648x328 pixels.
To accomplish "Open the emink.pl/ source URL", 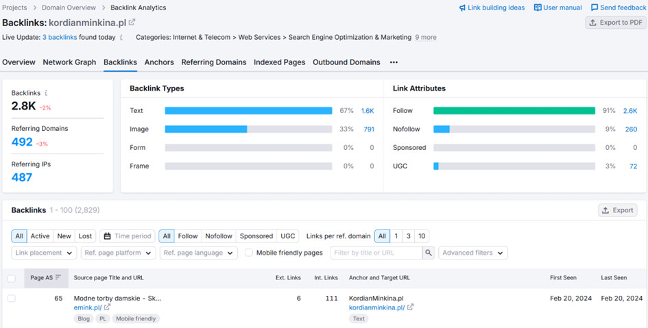I will point(88,307).
